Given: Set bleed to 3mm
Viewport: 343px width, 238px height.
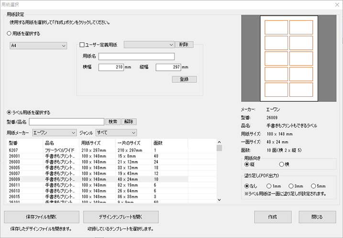Looking at the screenshot, I should coord(291,186).
